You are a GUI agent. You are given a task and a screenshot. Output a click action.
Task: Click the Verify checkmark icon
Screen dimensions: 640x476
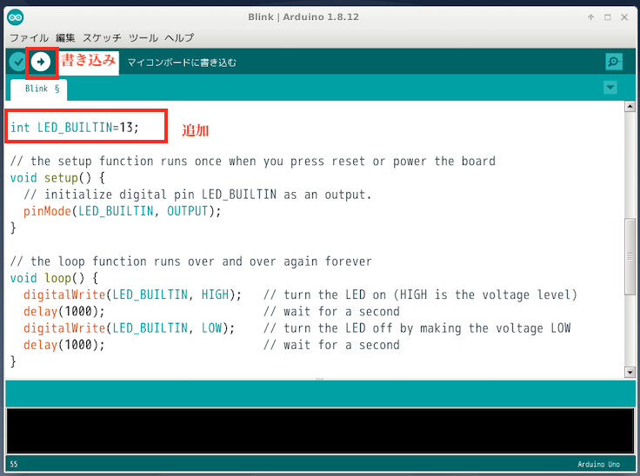tap(17, 62)
